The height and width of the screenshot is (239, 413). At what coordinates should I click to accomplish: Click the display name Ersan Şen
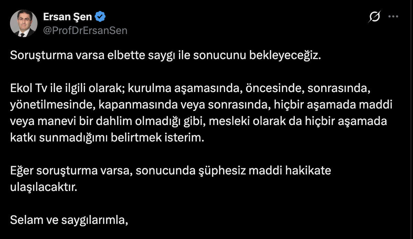(x=67, y=16)
